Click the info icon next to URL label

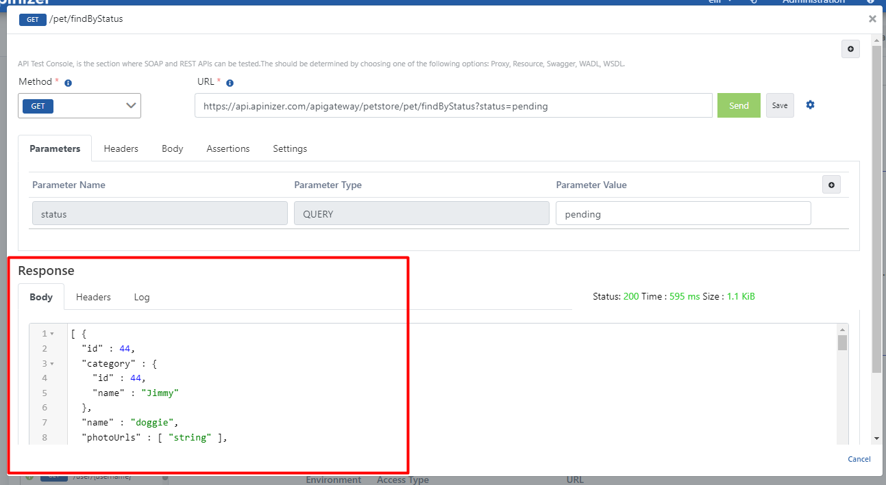[230, 83]
